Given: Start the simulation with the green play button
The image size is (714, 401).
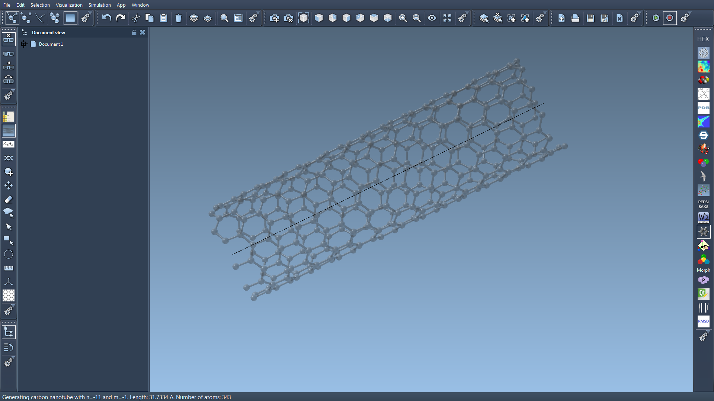Looking at the screenshot, I should tap(656, 18).
